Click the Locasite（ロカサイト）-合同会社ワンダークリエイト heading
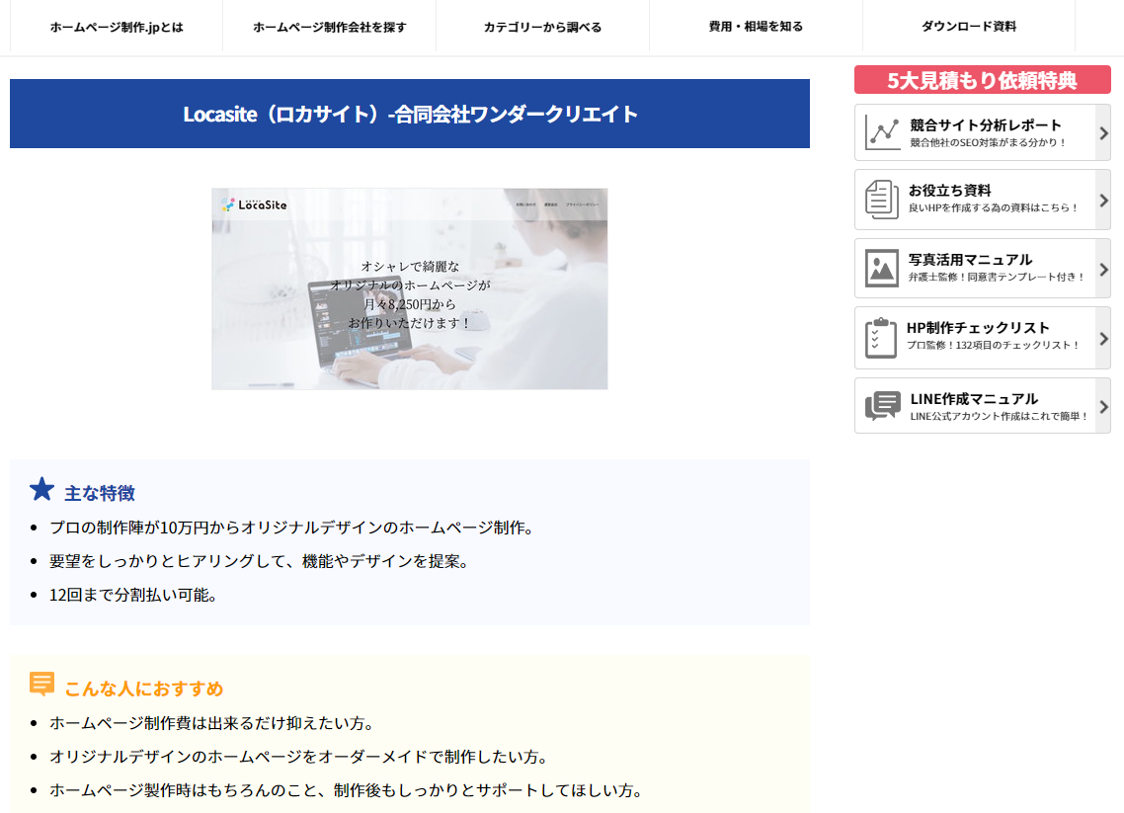Screen dimensions: 1124x813 coord(410,114)
